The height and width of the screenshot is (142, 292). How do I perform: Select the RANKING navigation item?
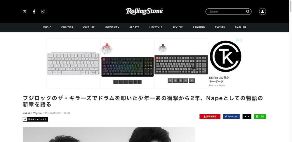[x=199, y=27]
